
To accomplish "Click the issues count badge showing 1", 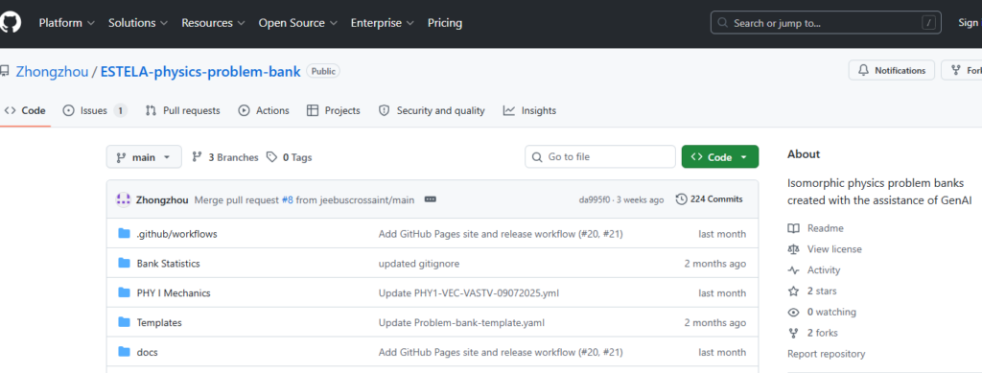I will tap(120, 111).
